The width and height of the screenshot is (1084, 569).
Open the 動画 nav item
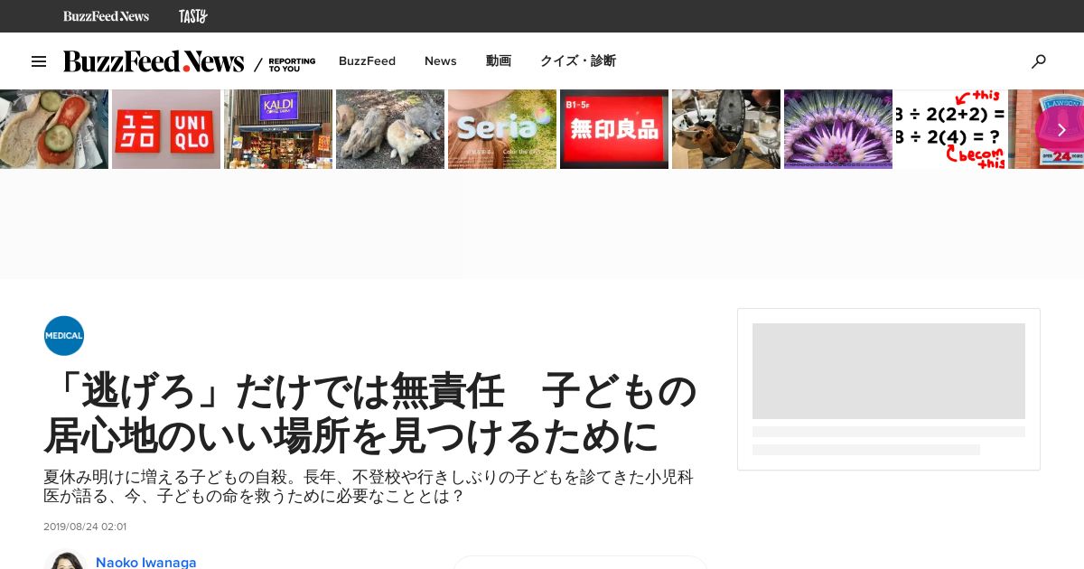coord(499,61)
